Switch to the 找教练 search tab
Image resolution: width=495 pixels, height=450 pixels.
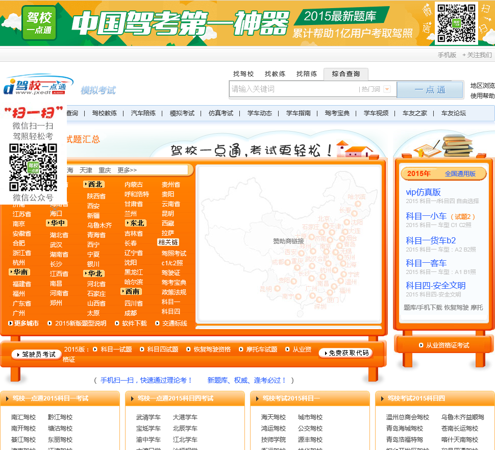click(x=275, y=74)
